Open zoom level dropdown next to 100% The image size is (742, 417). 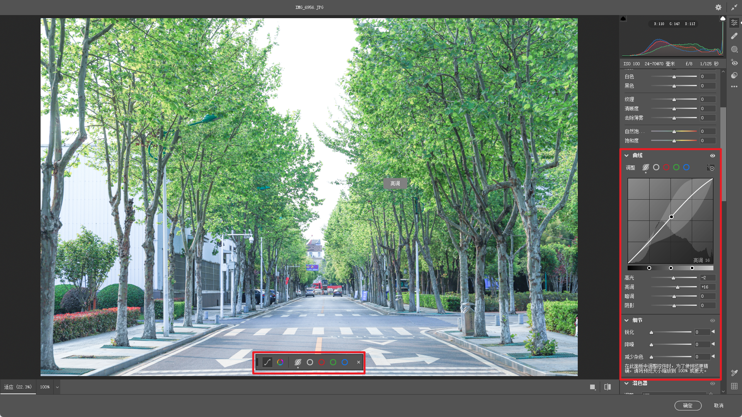[x=57, y=387]
